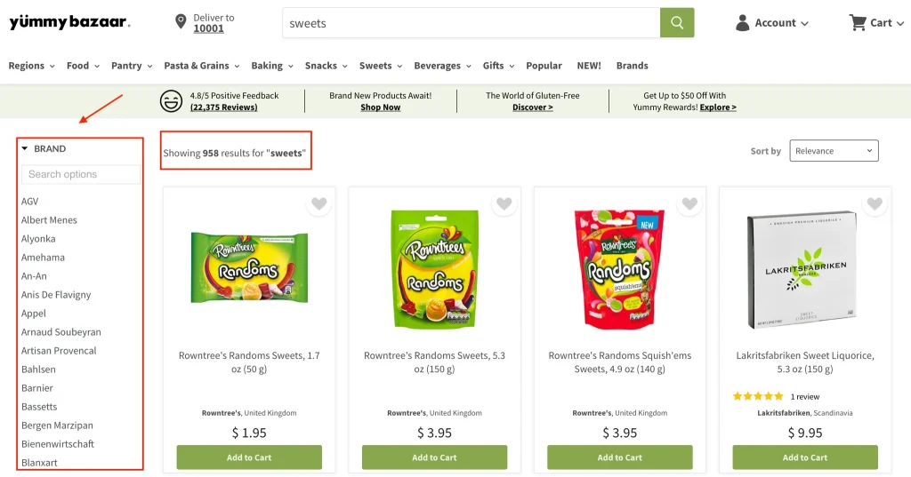Click the green search magnifier button
This screenshot has width=911, height=477.
pyautogui.click(x=677, y=23)
